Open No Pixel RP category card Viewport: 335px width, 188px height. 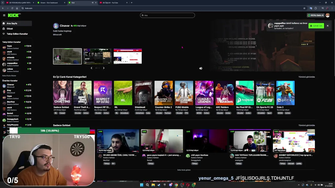pyautogui.click(x=245, y=93)
